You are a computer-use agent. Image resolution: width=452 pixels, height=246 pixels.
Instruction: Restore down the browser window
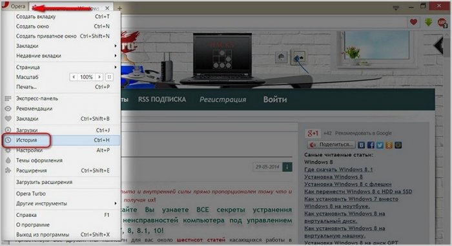(423, 6)
